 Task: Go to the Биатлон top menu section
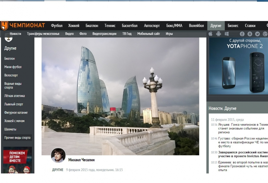pyautogui.click(x=92, y=26)
